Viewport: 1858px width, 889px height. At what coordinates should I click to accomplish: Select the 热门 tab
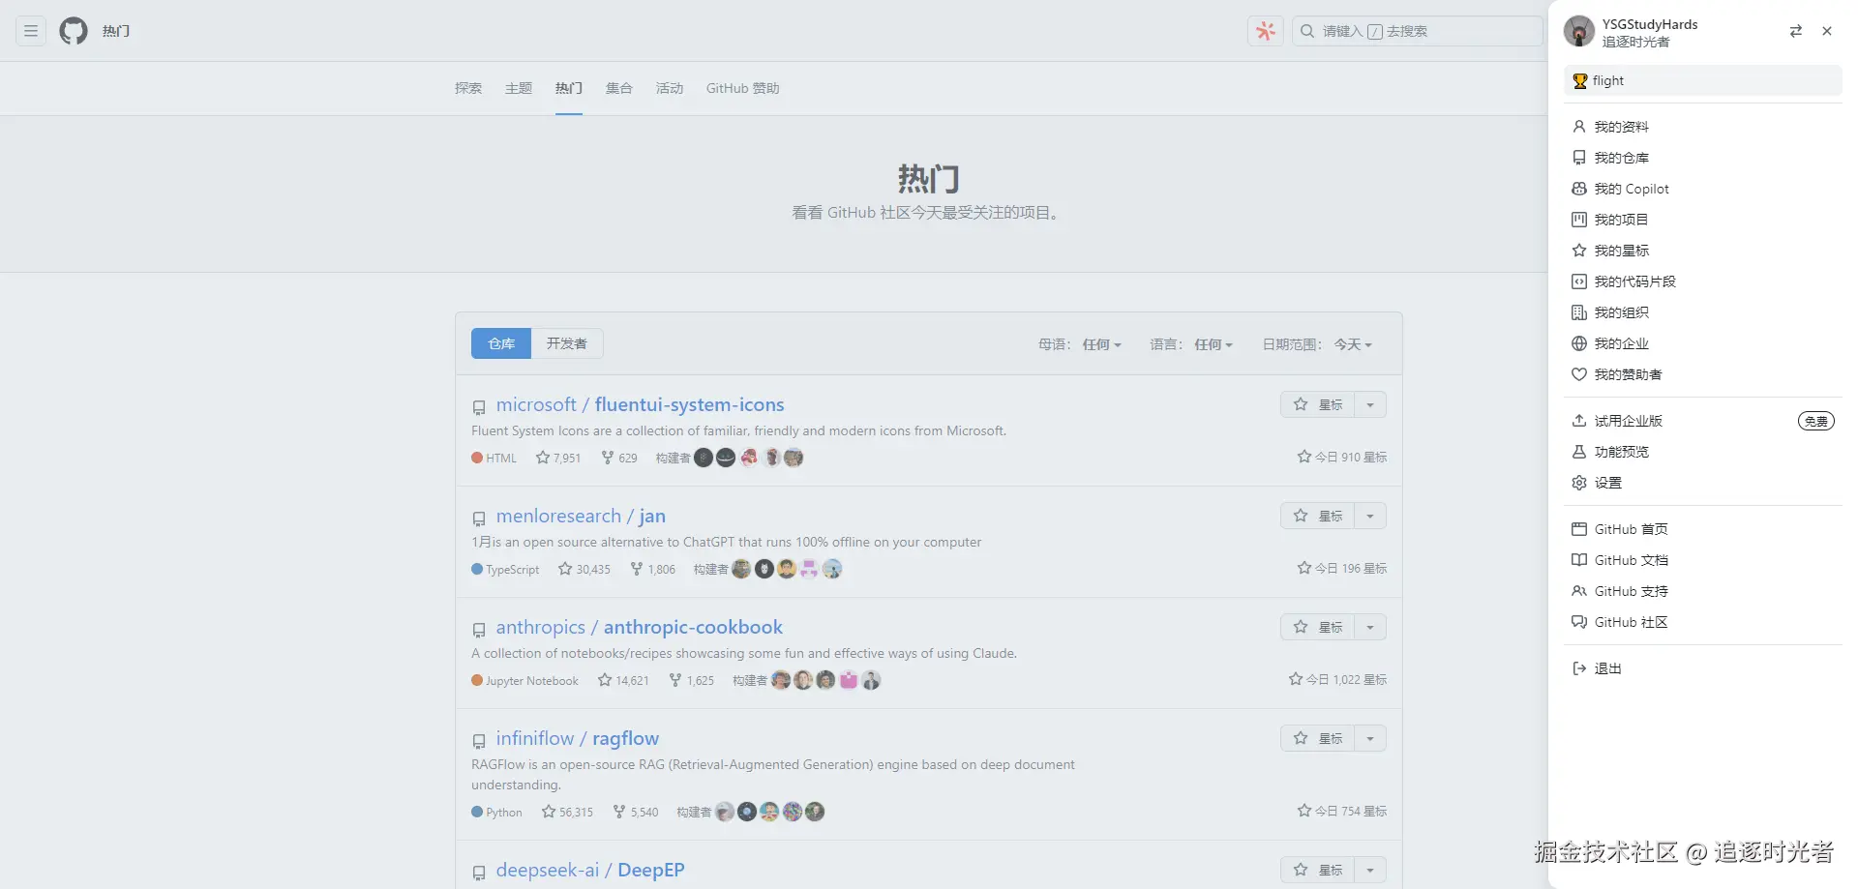pos(569,88)
